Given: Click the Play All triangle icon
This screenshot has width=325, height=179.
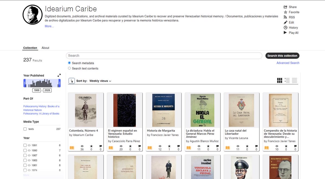Looking at the screenshot, I should 285,33.
